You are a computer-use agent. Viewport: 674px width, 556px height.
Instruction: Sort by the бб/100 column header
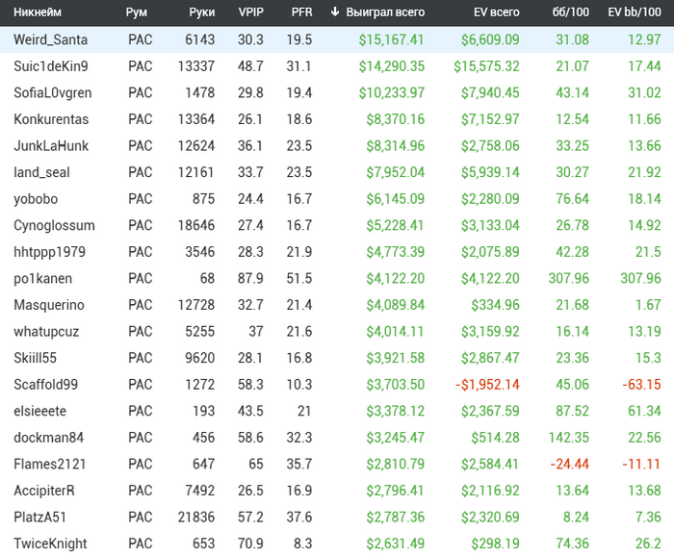[x=570, y=12]
